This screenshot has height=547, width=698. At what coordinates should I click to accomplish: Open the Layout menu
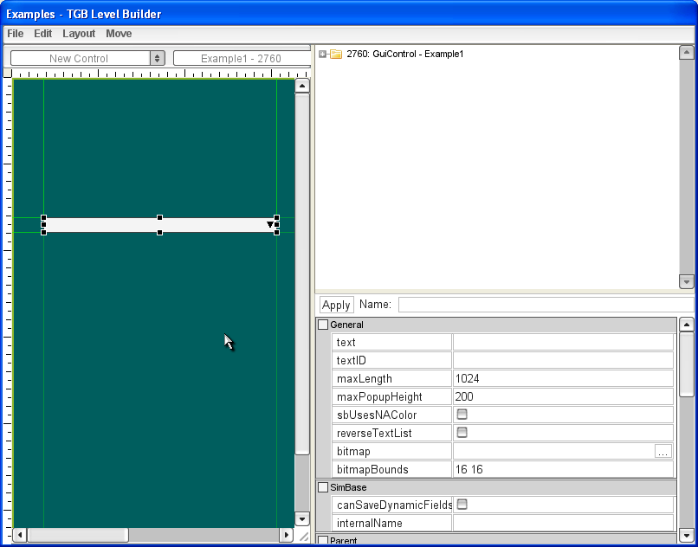79,34
